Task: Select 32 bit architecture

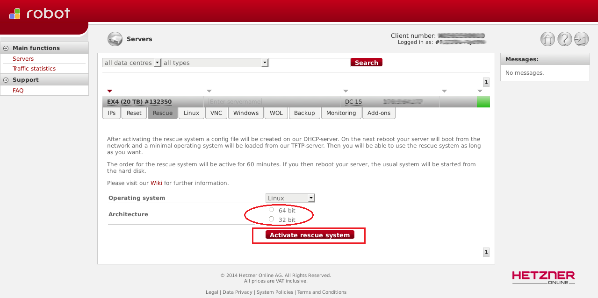Action: (x=271, y=219)
